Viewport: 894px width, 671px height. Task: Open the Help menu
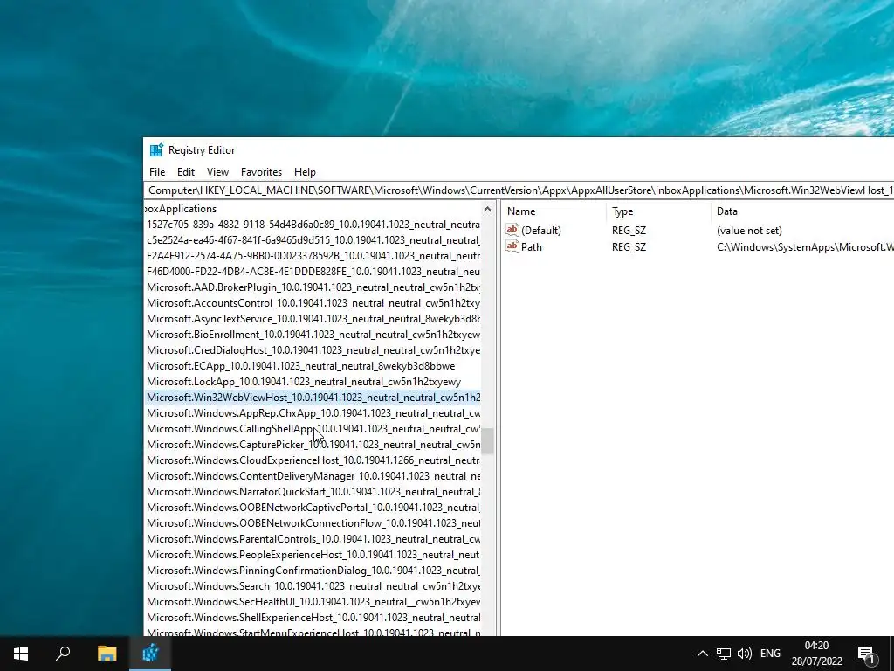tap(305, 172)
